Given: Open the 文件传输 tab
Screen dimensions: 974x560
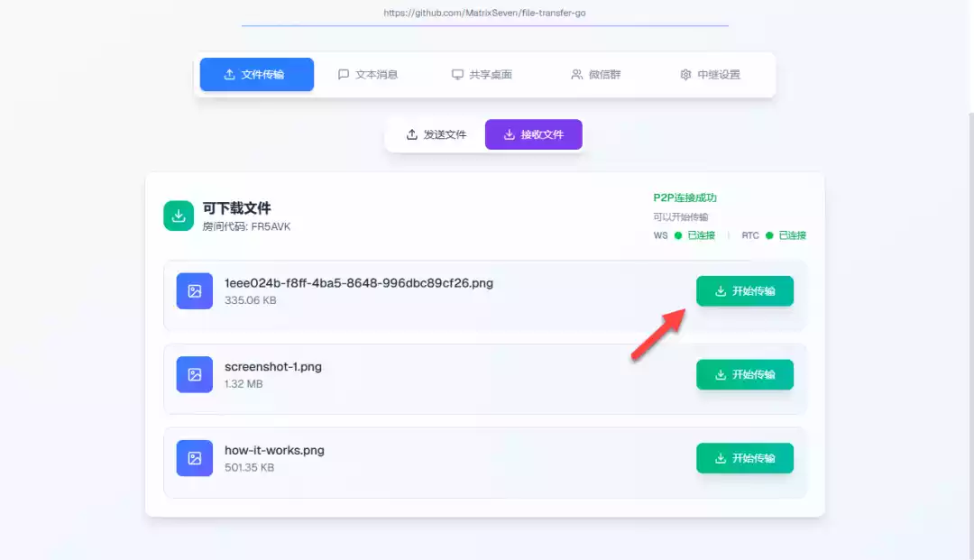Looking at the screenshot, I should pyautogui.click(x=256, y=75).
